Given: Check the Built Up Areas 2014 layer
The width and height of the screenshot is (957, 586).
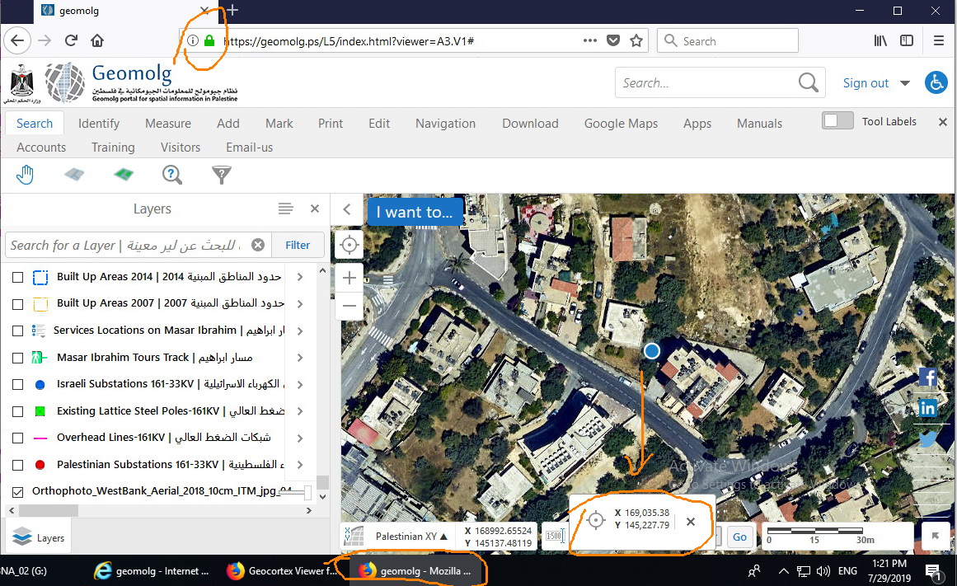Looking at the screenshot, I should coord(17,277).
